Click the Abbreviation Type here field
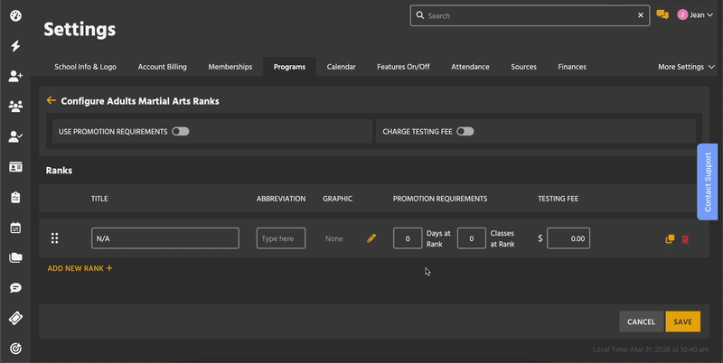Screen dimensions: 723x363 coord(281,238)
